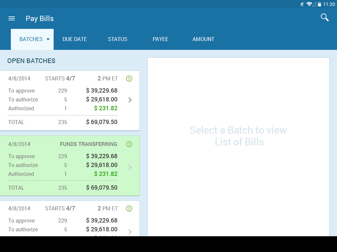Tap the Wi-Fi status bar icon
Screen dimensions: 337x252
[x=309, y=4]
